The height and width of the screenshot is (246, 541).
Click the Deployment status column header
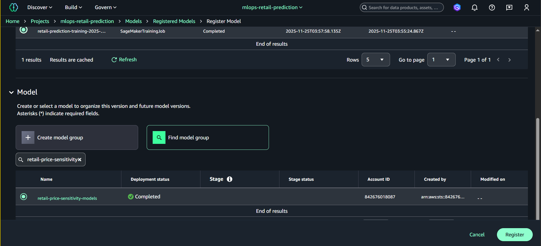tap(150, 179)
